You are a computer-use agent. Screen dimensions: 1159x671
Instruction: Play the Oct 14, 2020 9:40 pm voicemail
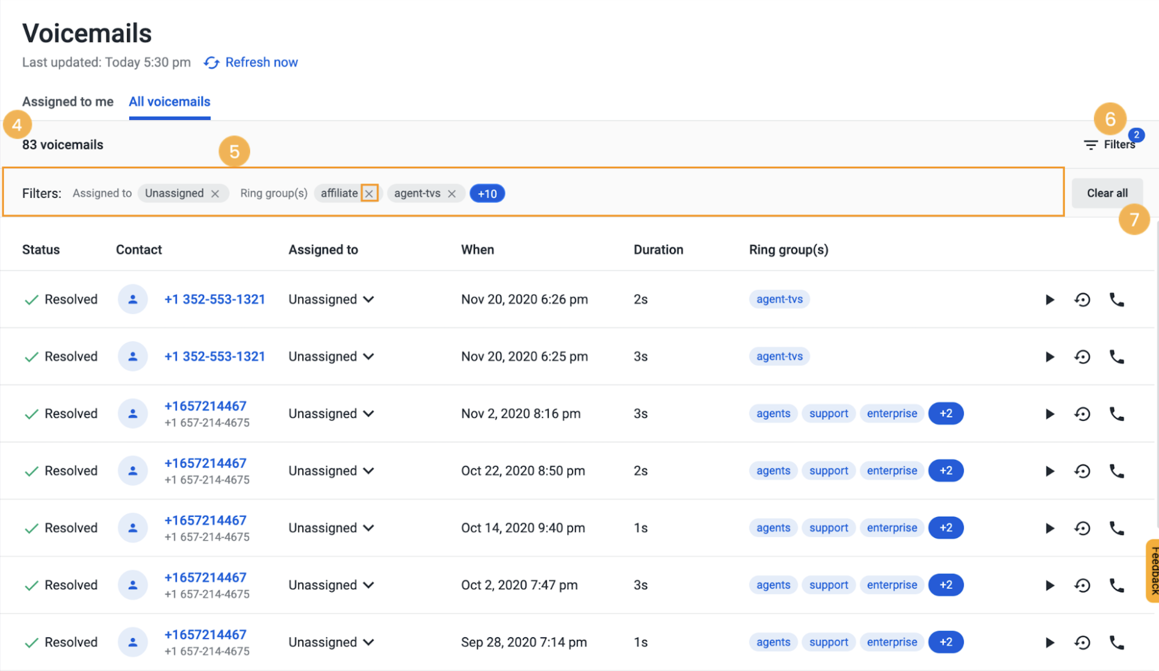click(1049, 528)
